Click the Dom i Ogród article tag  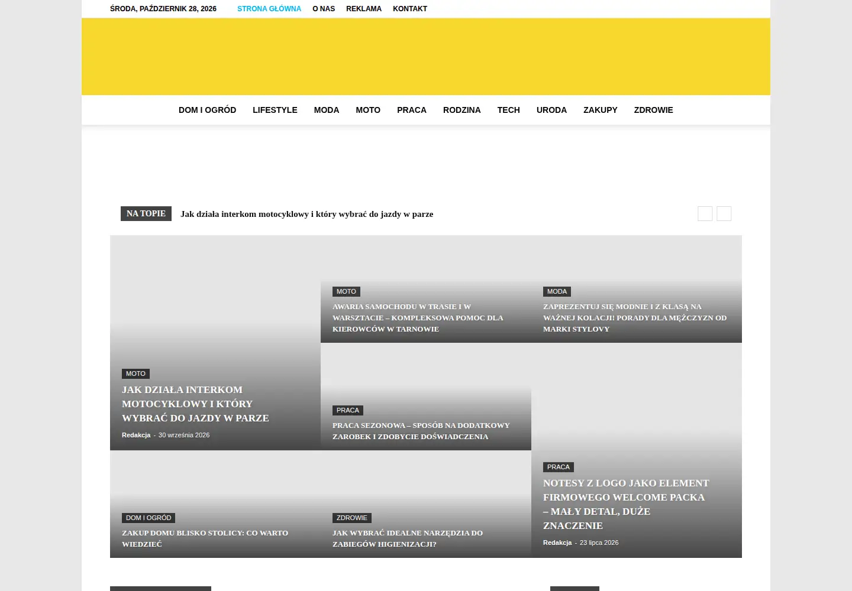(x=149, y=518)
